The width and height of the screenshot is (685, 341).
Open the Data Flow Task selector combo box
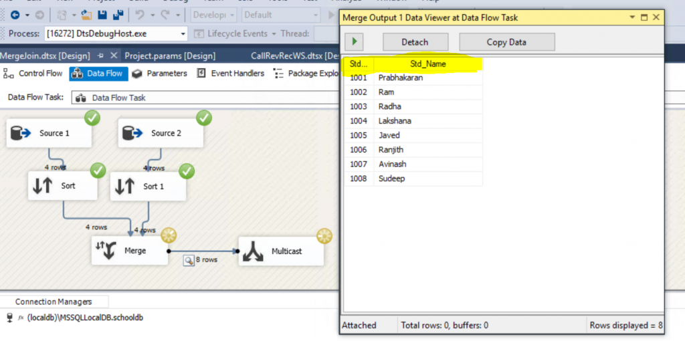click(205, 98)
